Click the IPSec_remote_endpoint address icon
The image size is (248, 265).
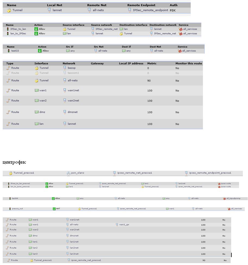point(130,10)
